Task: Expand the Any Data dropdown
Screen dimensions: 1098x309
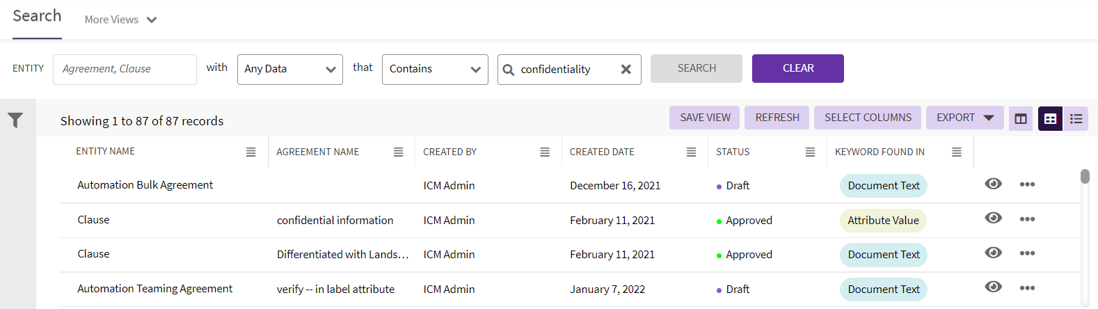Action: pyautogui.click(x=289, y=70)
